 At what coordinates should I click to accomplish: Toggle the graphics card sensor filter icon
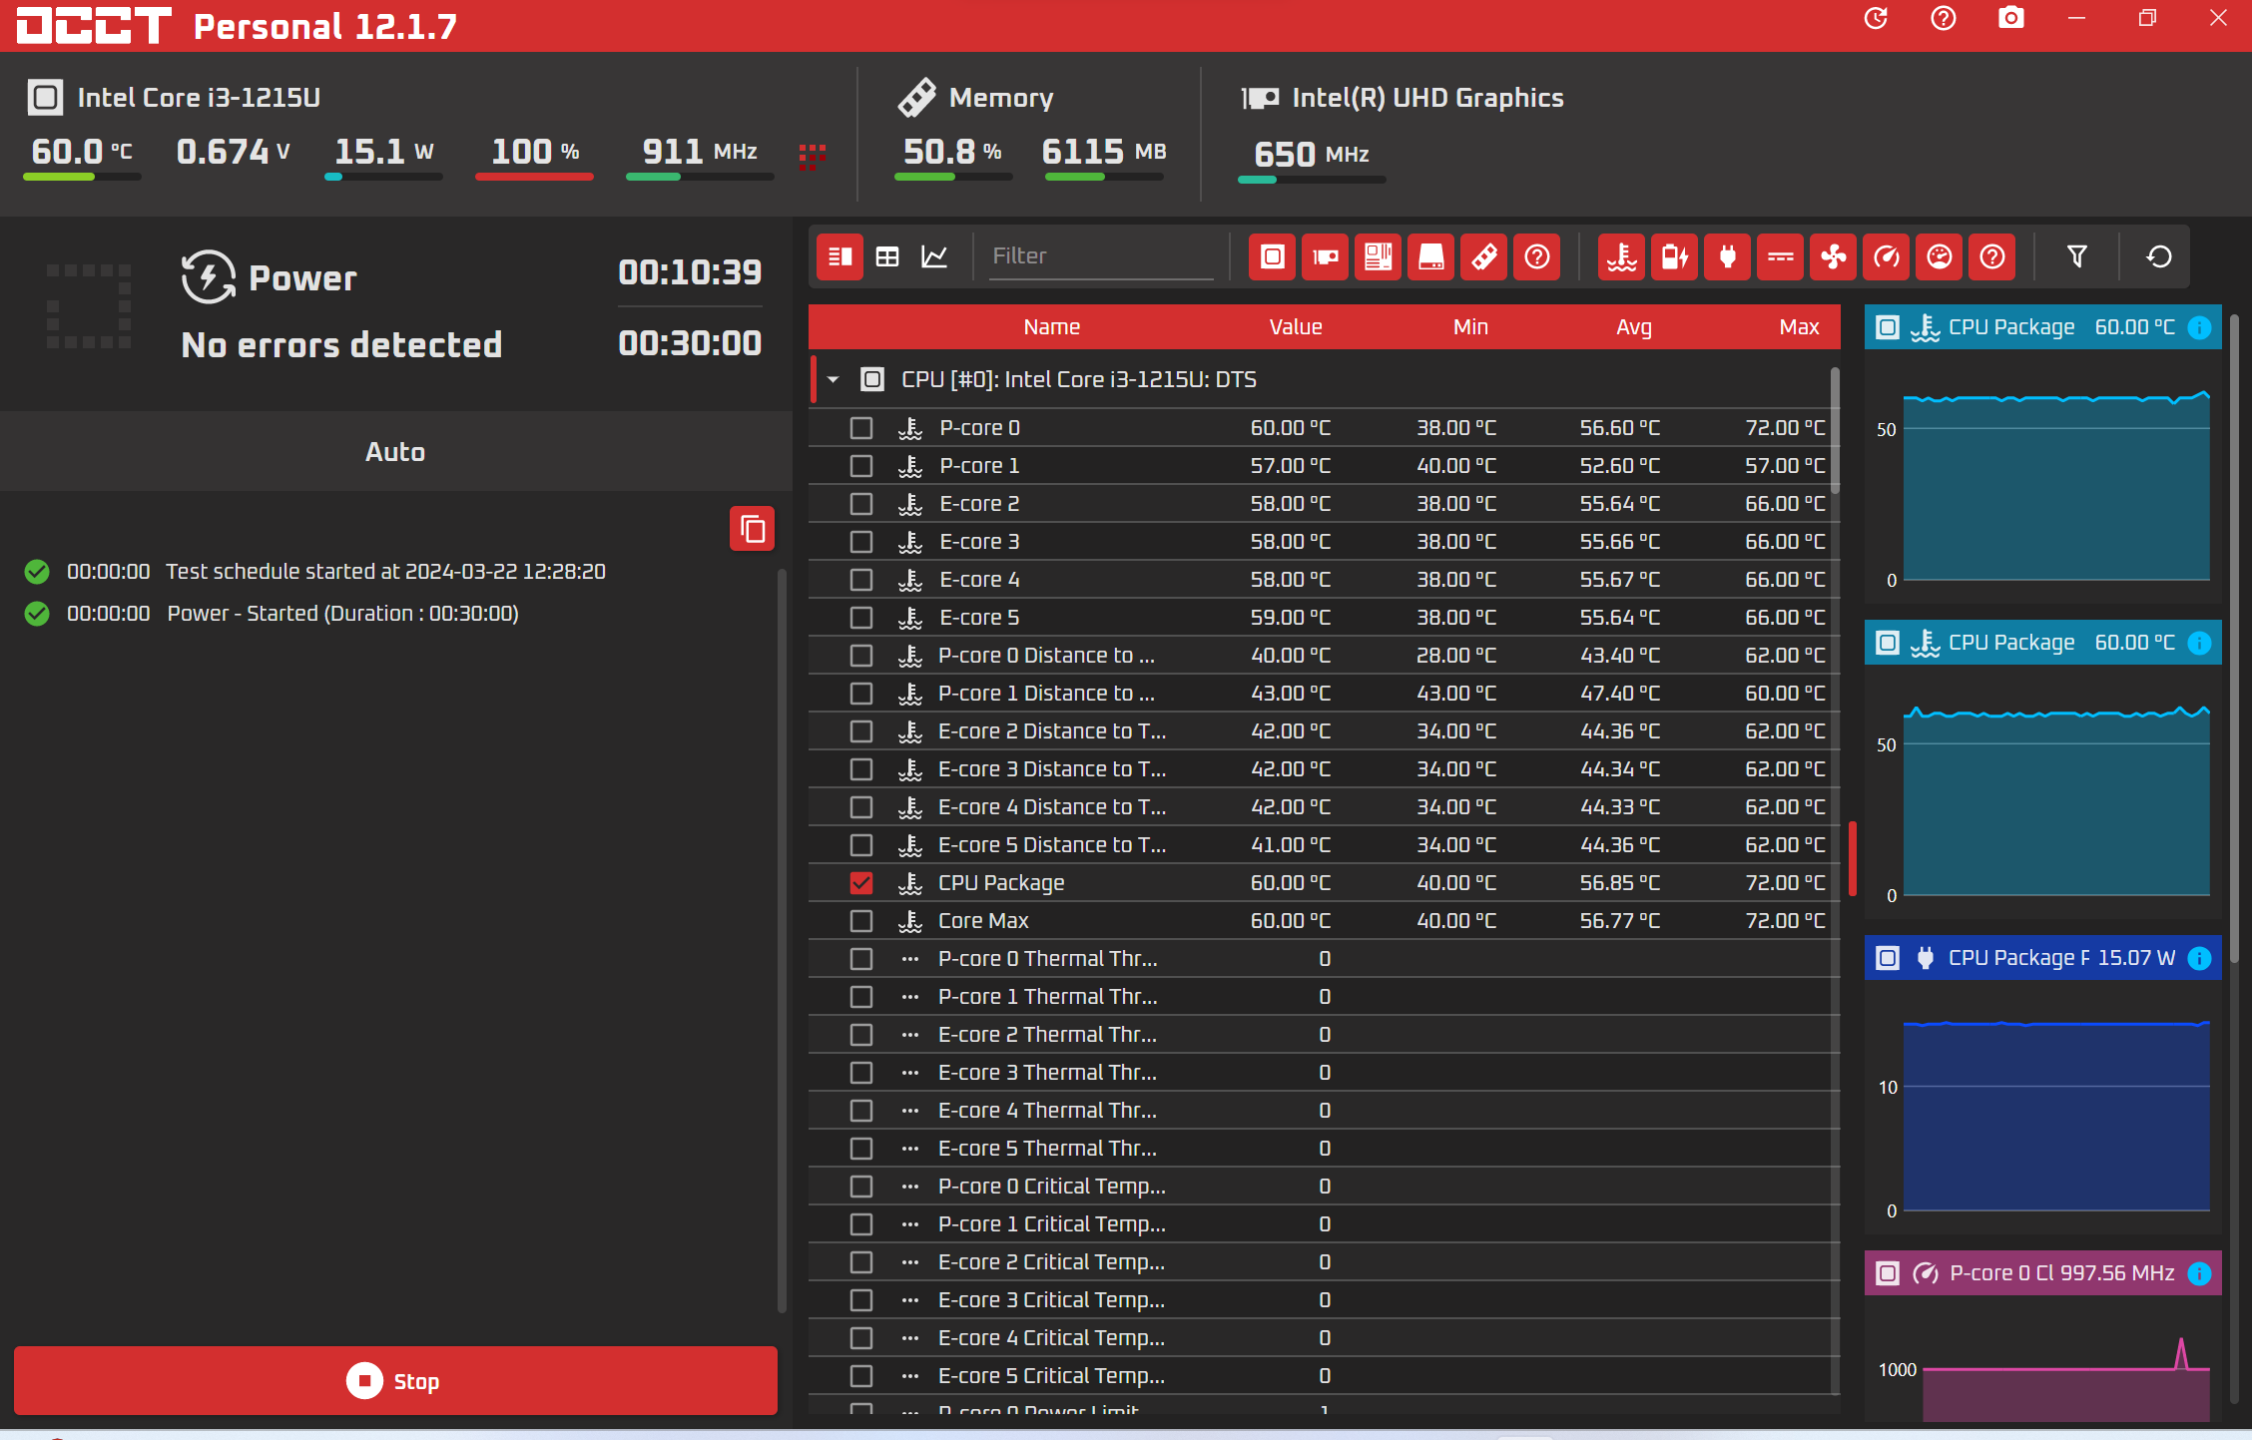(x=1325, y=256)
